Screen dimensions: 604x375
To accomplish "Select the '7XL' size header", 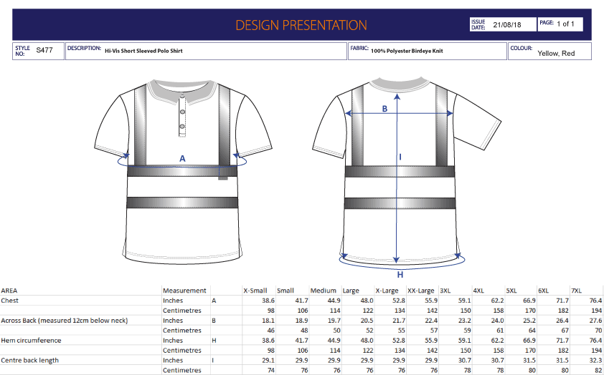I will pos(576,291).
